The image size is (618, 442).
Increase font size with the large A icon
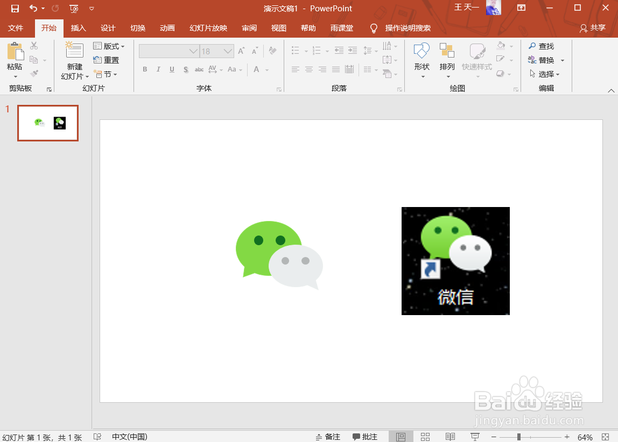coord(241,51)
